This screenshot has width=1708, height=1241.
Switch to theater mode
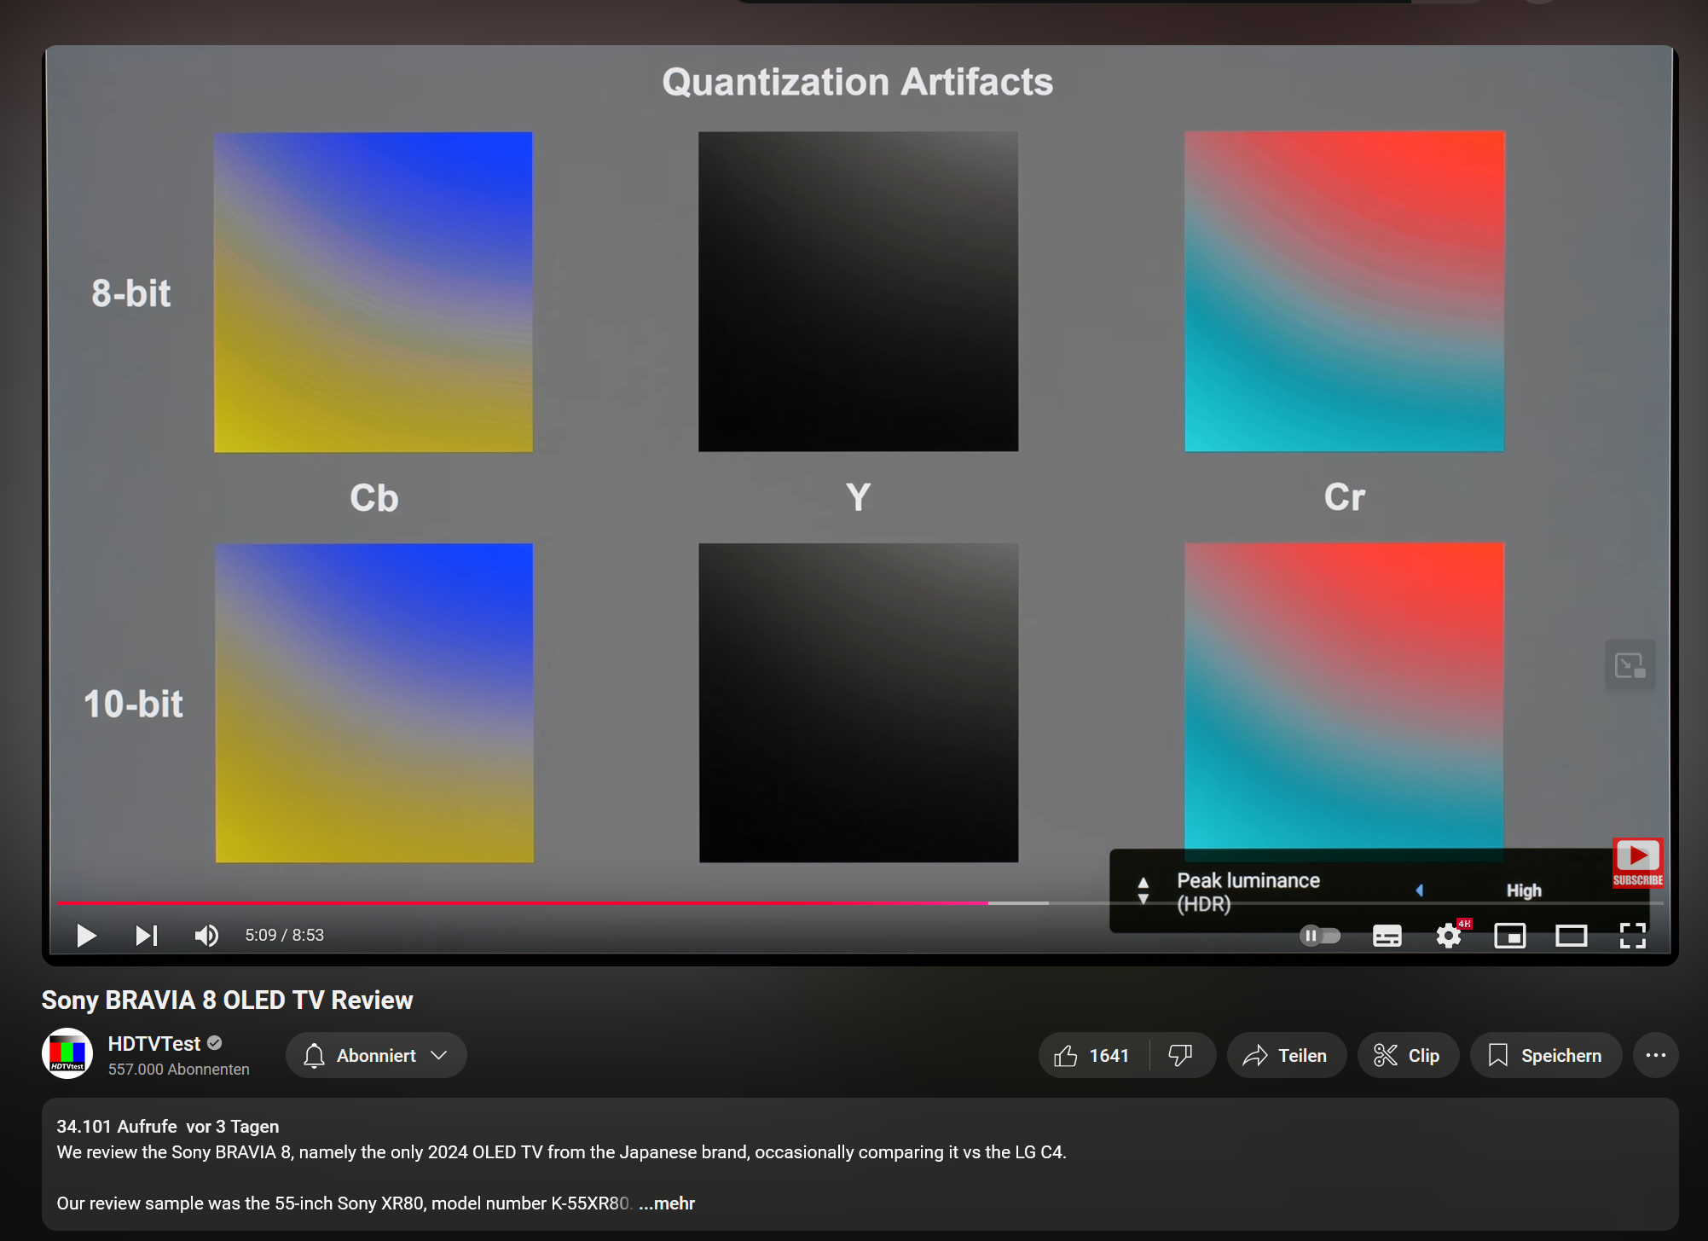point(1571,936)
